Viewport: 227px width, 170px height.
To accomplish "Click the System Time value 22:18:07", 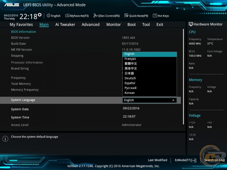I will [129, 117].
